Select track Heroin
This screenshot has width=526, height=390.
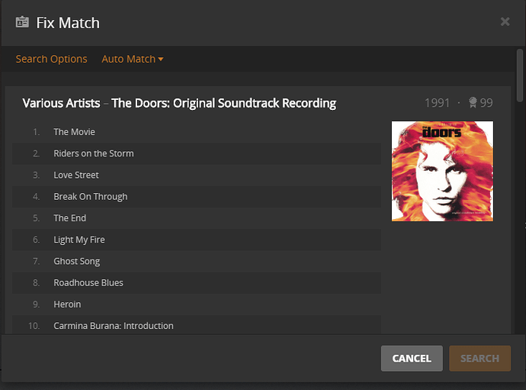click(197, 304)
